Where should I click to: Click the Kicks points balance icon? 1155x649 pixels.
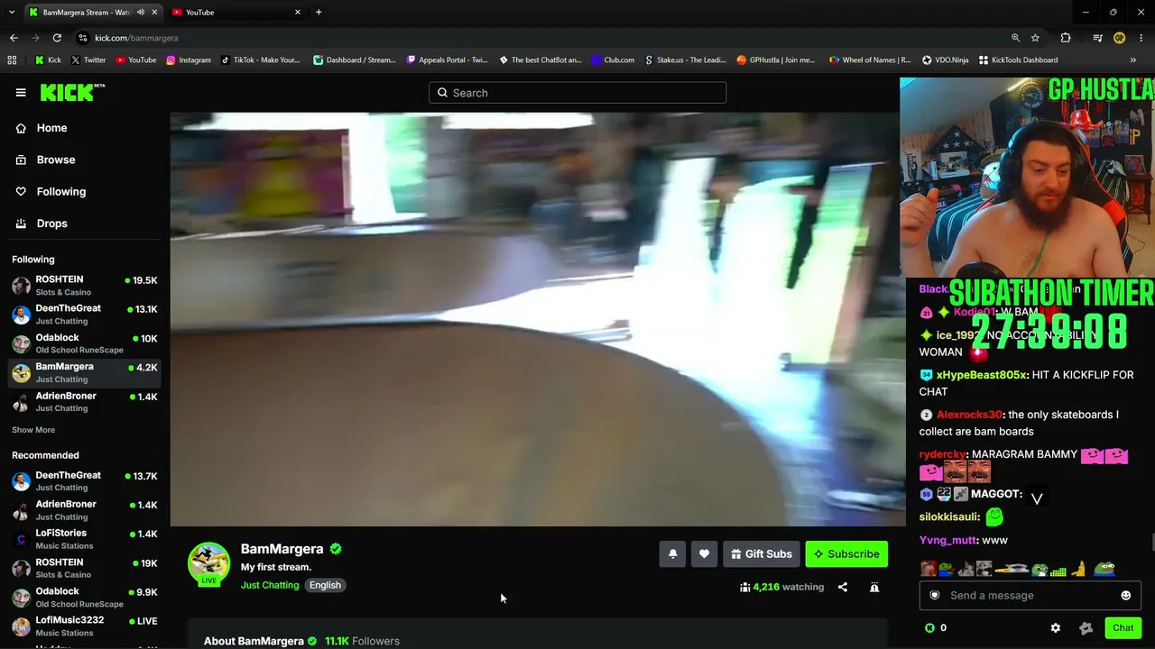tap(930, 628)
